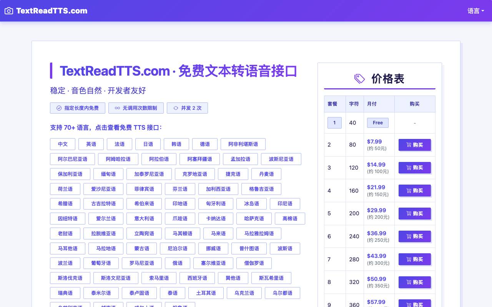Buy the $21.99 plan with 购买 button

point(415,191)
